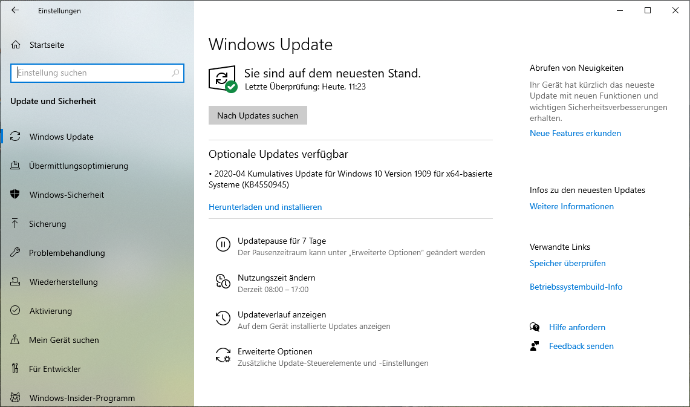Click the gear-sync icon for Erweiterte Optionen
Viewport: 690px width, 407px height.
223,355
